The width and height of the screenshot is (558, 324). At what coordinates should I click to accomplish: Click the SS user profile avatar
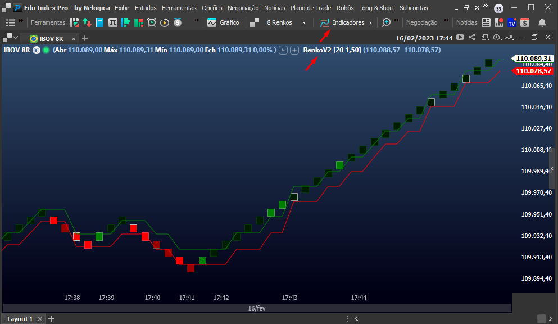pyautogui.click(x=498, y=8)
